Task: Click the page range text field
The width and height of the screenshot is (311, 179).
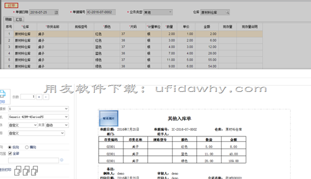Action: tap(34, 161)
